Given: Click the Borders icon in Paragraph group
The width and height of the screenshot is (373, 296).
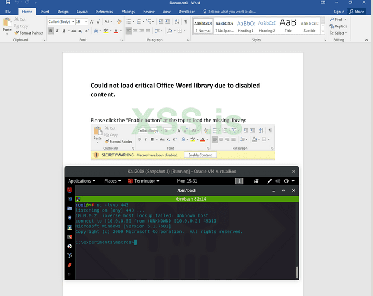Looking at the screenshot, I should tap(179, 31).
